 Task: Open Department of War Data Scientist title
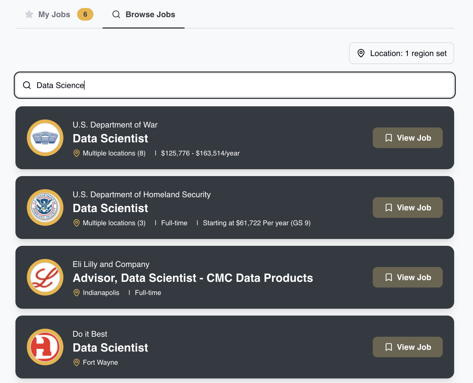[x=110, y=138]
